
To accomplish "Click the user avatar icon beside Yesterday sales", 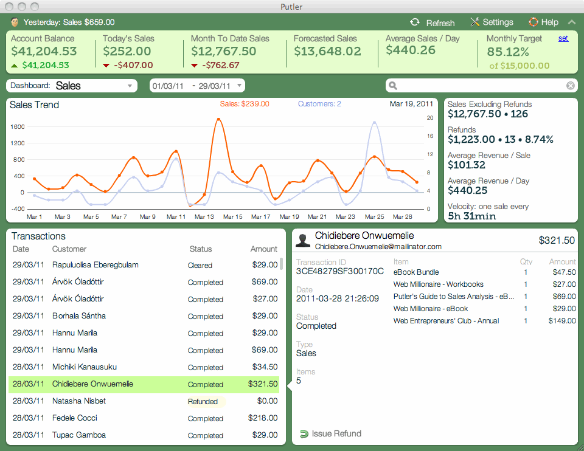I will coord(15,22).
